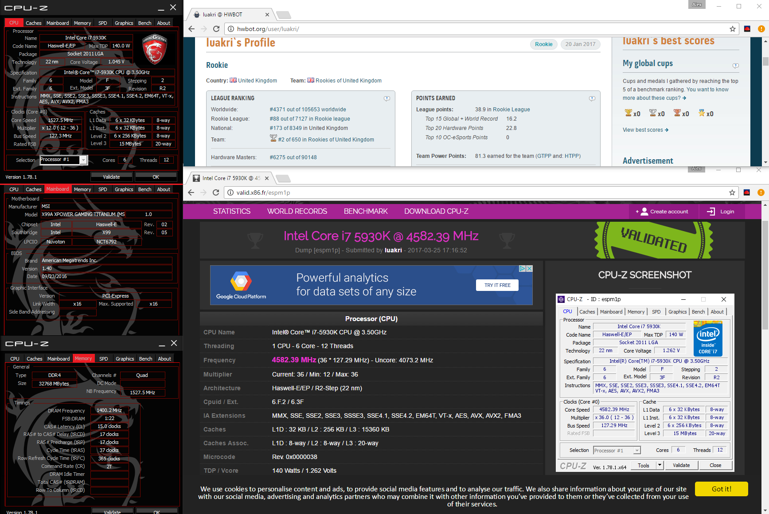The height and width of the screenshot is (514, 769).
Task: Switch to SPD tab in top CPU-Z
Action: [x=103, y=23]
